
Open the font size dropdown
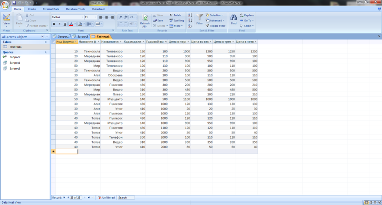(x=95, y=17)
